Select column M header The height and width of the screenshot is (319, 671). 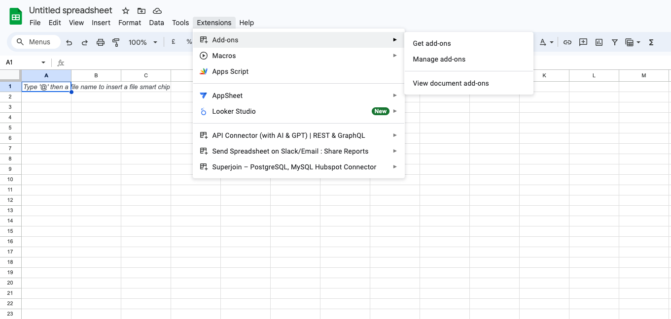[x=644, y=75]
